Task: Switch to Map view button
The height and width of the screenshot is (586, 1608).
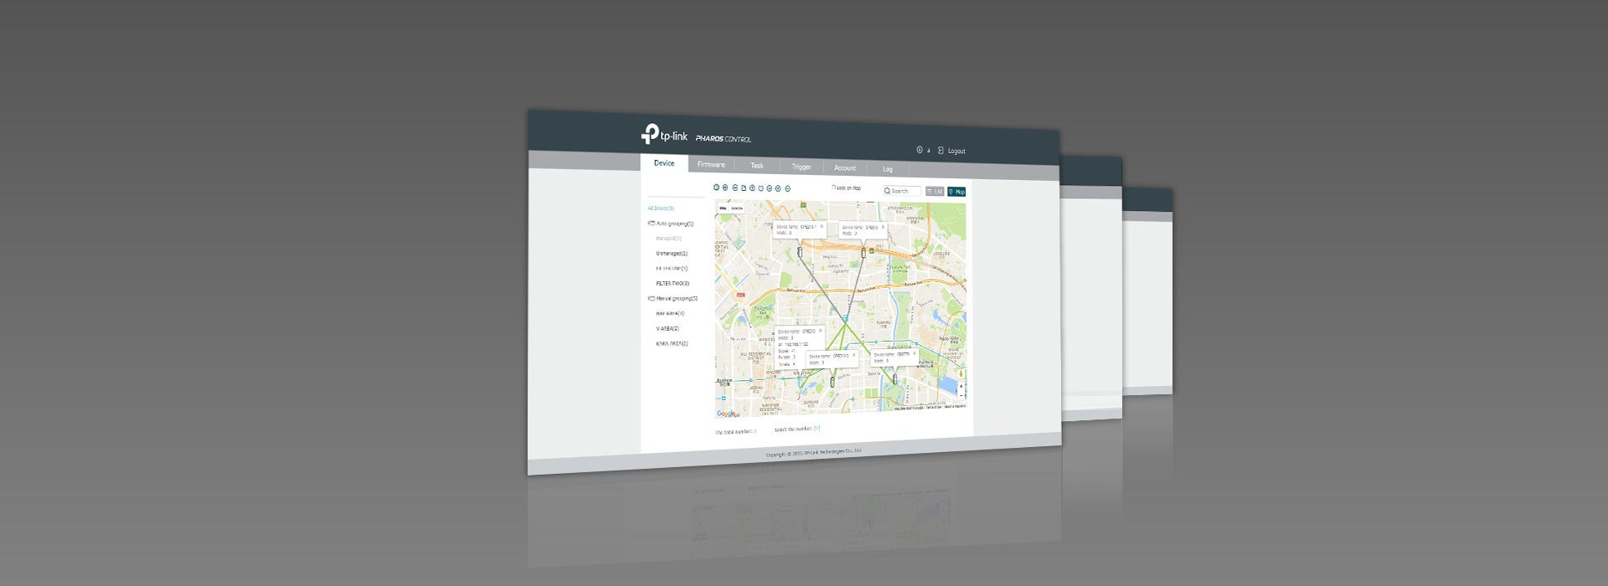Action: (956, 192)
